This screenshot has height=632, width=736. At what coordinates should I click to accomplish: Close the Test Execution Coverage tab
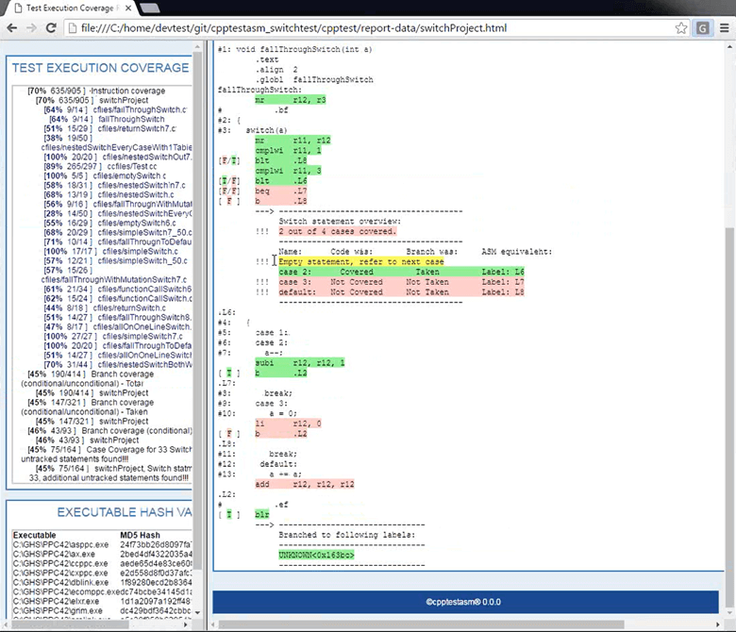[128, 8]
